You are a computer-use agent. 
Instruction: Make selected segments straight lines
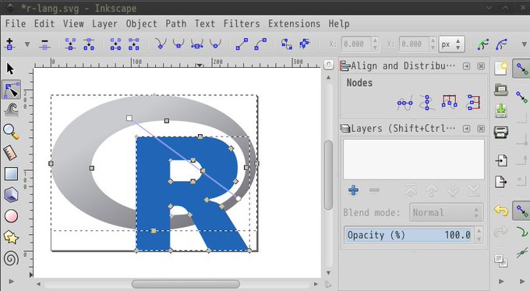tap(242, 44)
